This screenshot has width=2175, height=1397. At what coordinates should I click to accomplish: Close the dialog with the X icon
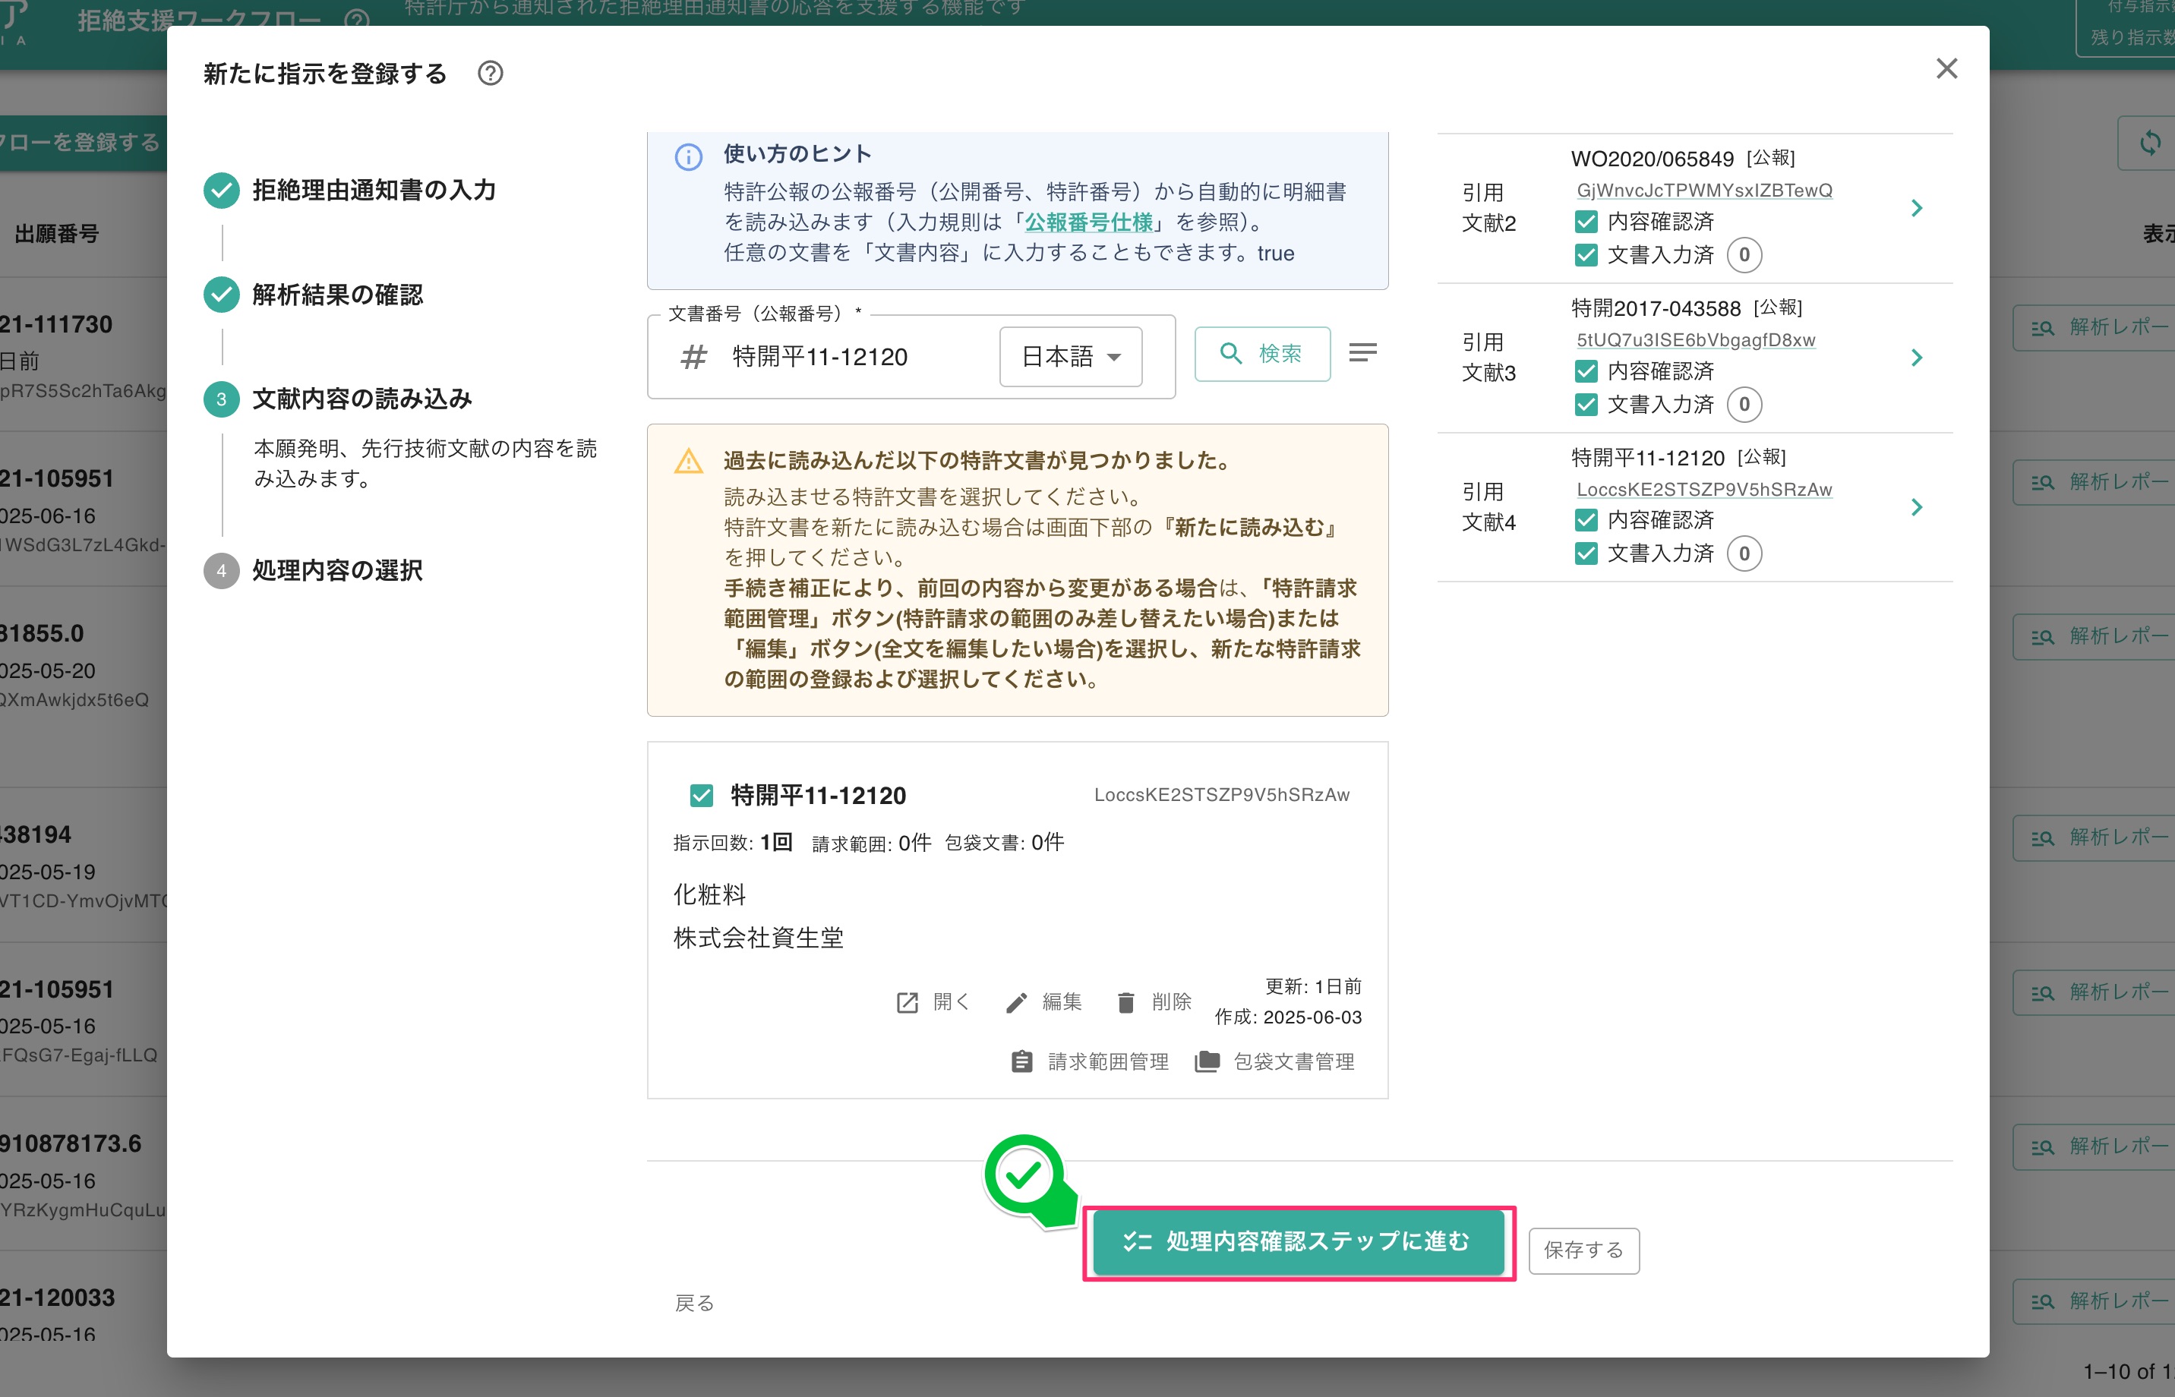1946,69
